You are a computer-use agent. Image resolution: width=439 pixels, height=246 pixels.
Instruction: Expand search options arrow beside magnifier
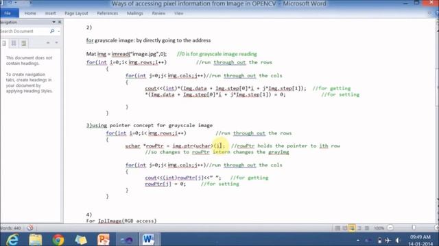click(59, 31)
